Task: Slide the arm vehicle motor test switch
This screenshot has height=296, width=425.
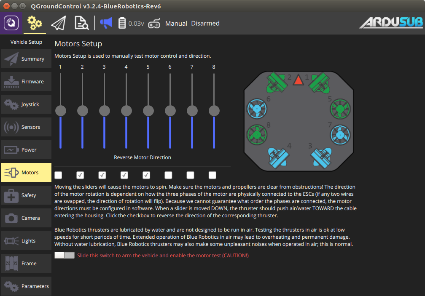Action: (x=65, y=256)
